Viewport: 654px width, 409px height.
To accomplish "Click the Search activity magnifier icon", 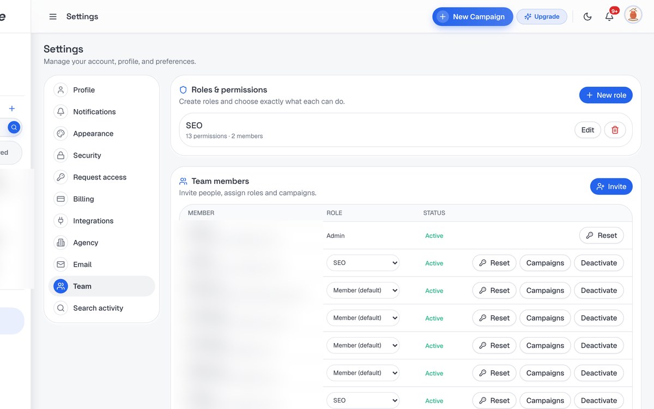I will 60,308.
